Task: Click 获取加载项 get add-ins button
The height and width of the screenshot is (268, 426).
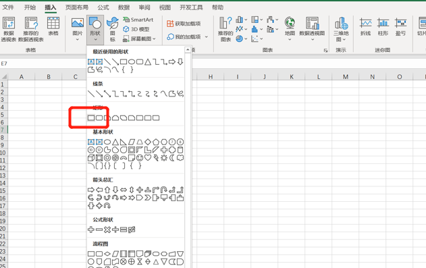Action: click(x=184, y=24)
